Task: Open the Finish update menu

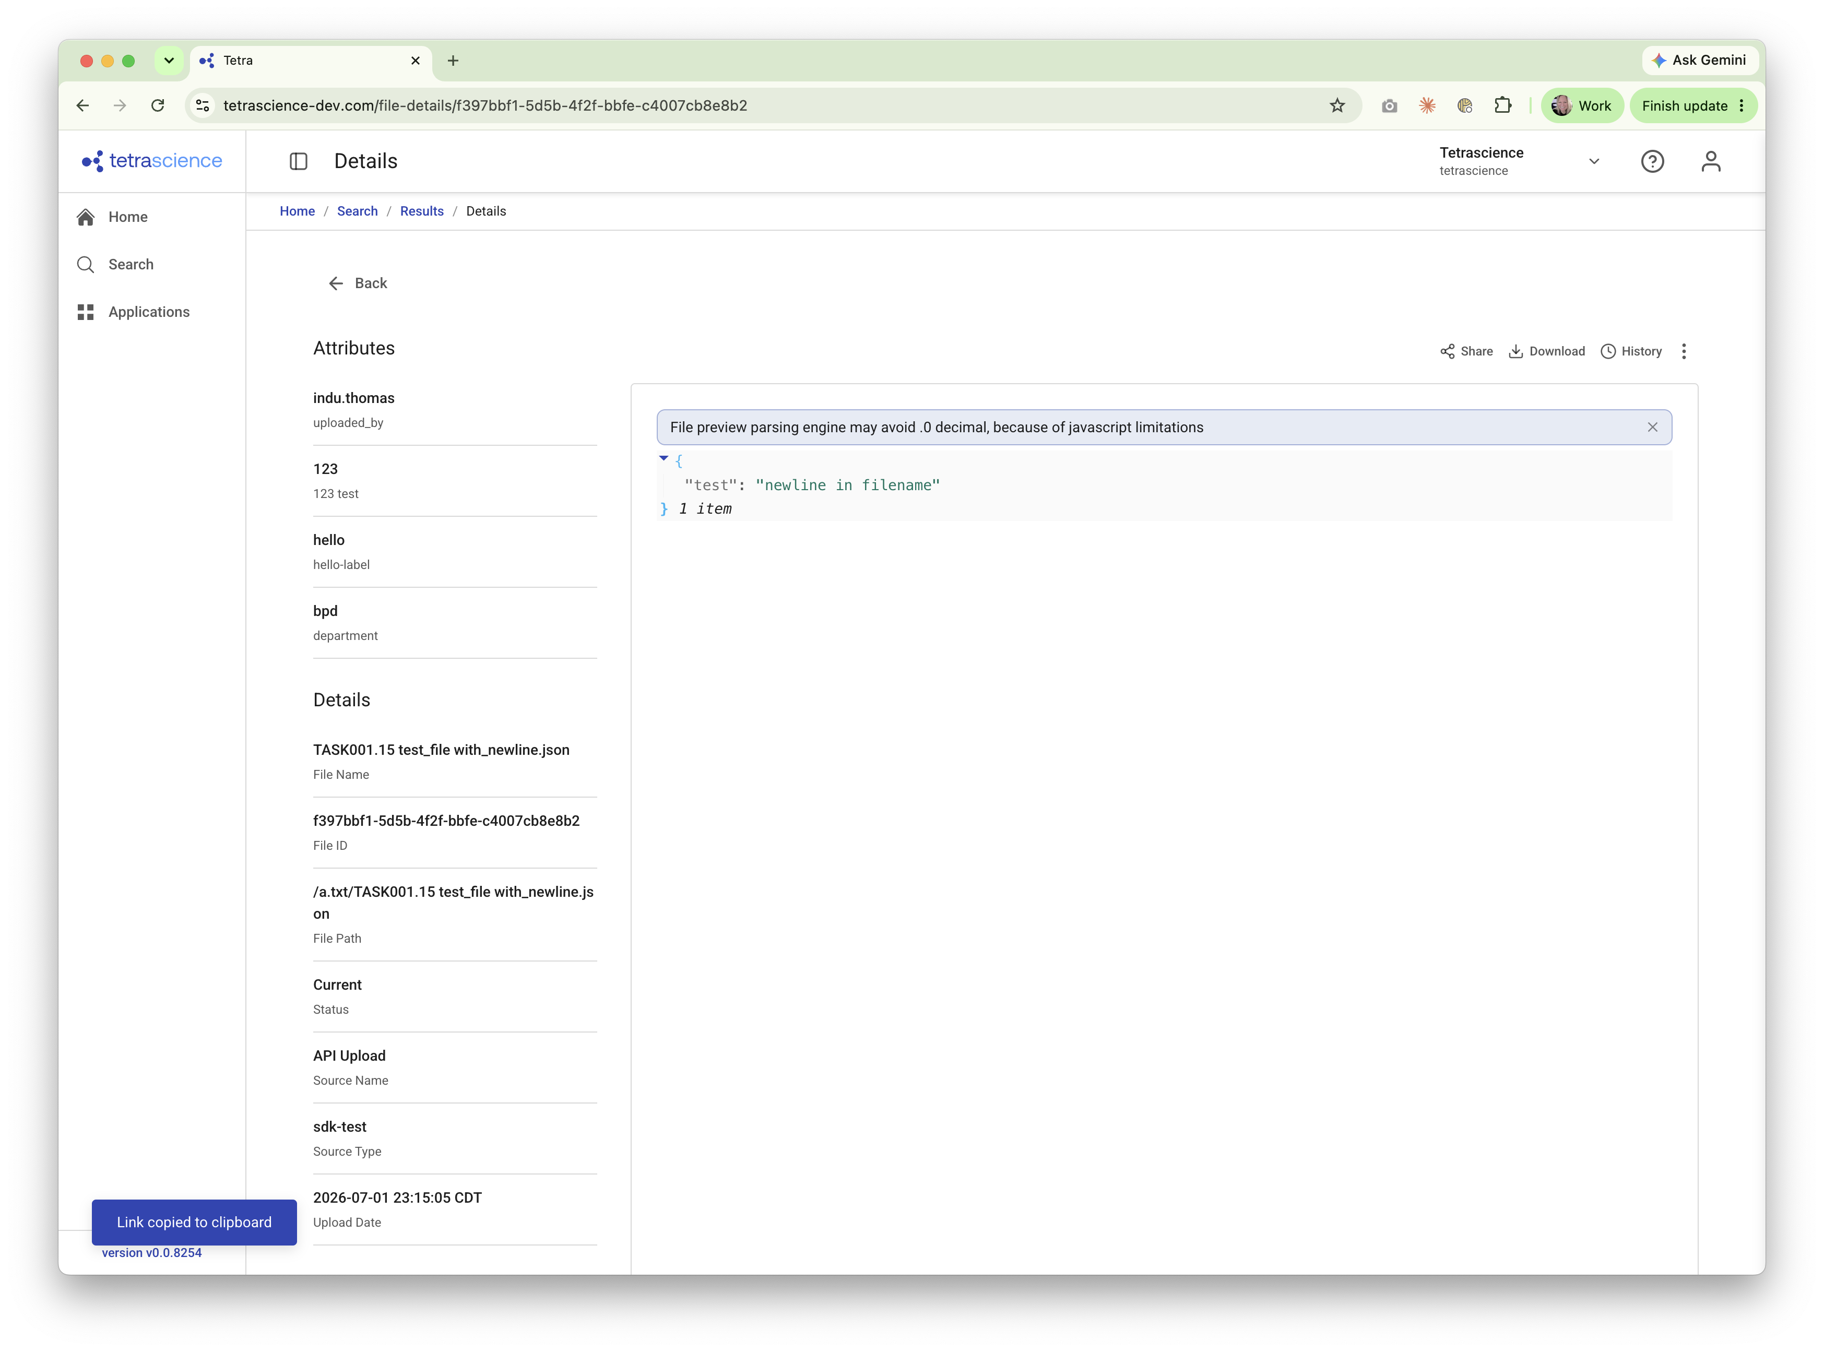Action: pos(1693,105)
